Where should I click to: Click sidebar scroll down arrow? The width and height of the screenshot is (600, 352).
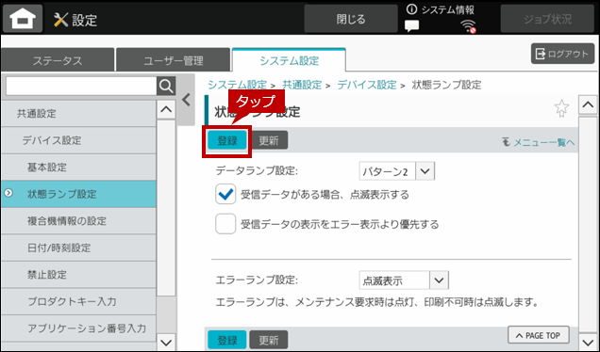coord(166,342)
